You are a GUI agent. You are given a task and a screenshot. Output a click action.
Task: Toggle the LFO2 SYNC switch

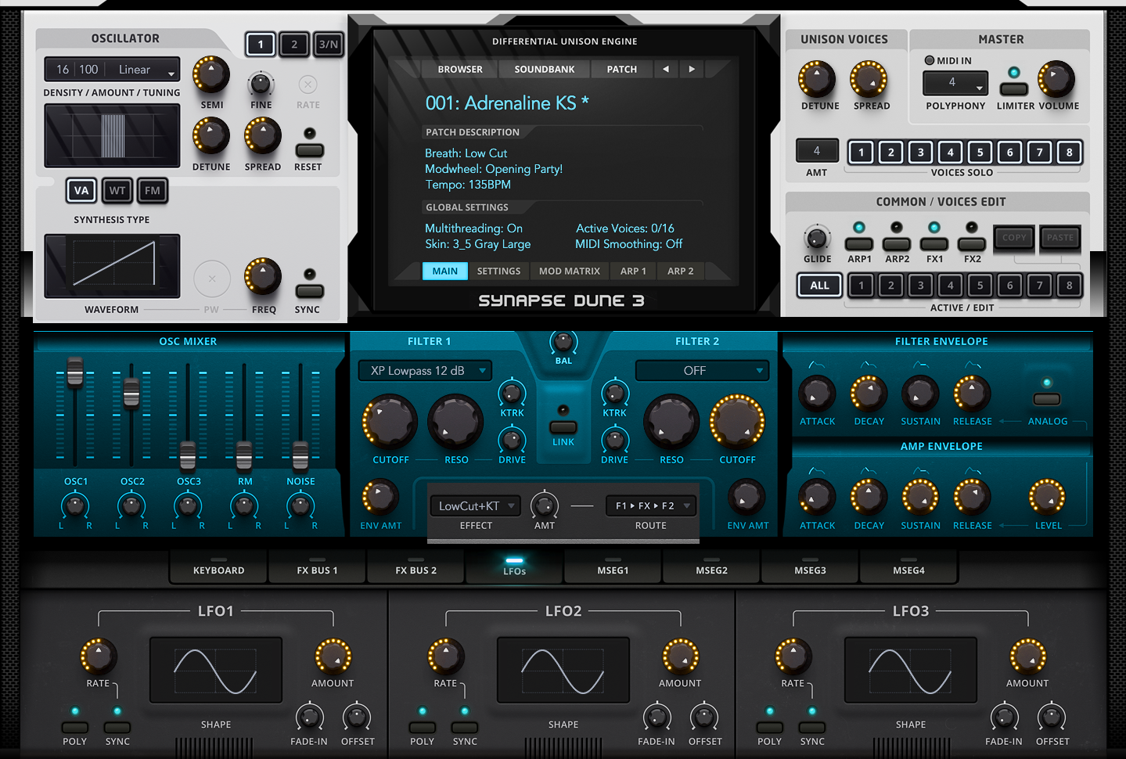(x=465, y=728)
